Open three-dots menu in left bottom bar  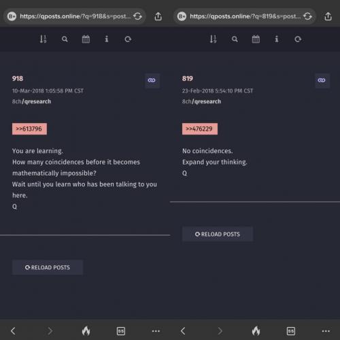pos(156,331)
